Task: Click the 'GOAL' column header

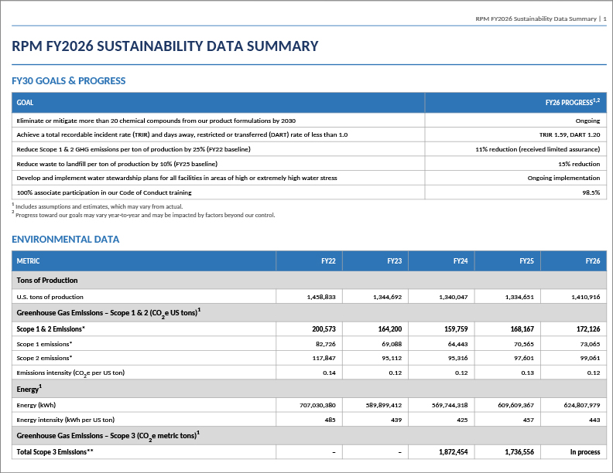Action: 25,103
